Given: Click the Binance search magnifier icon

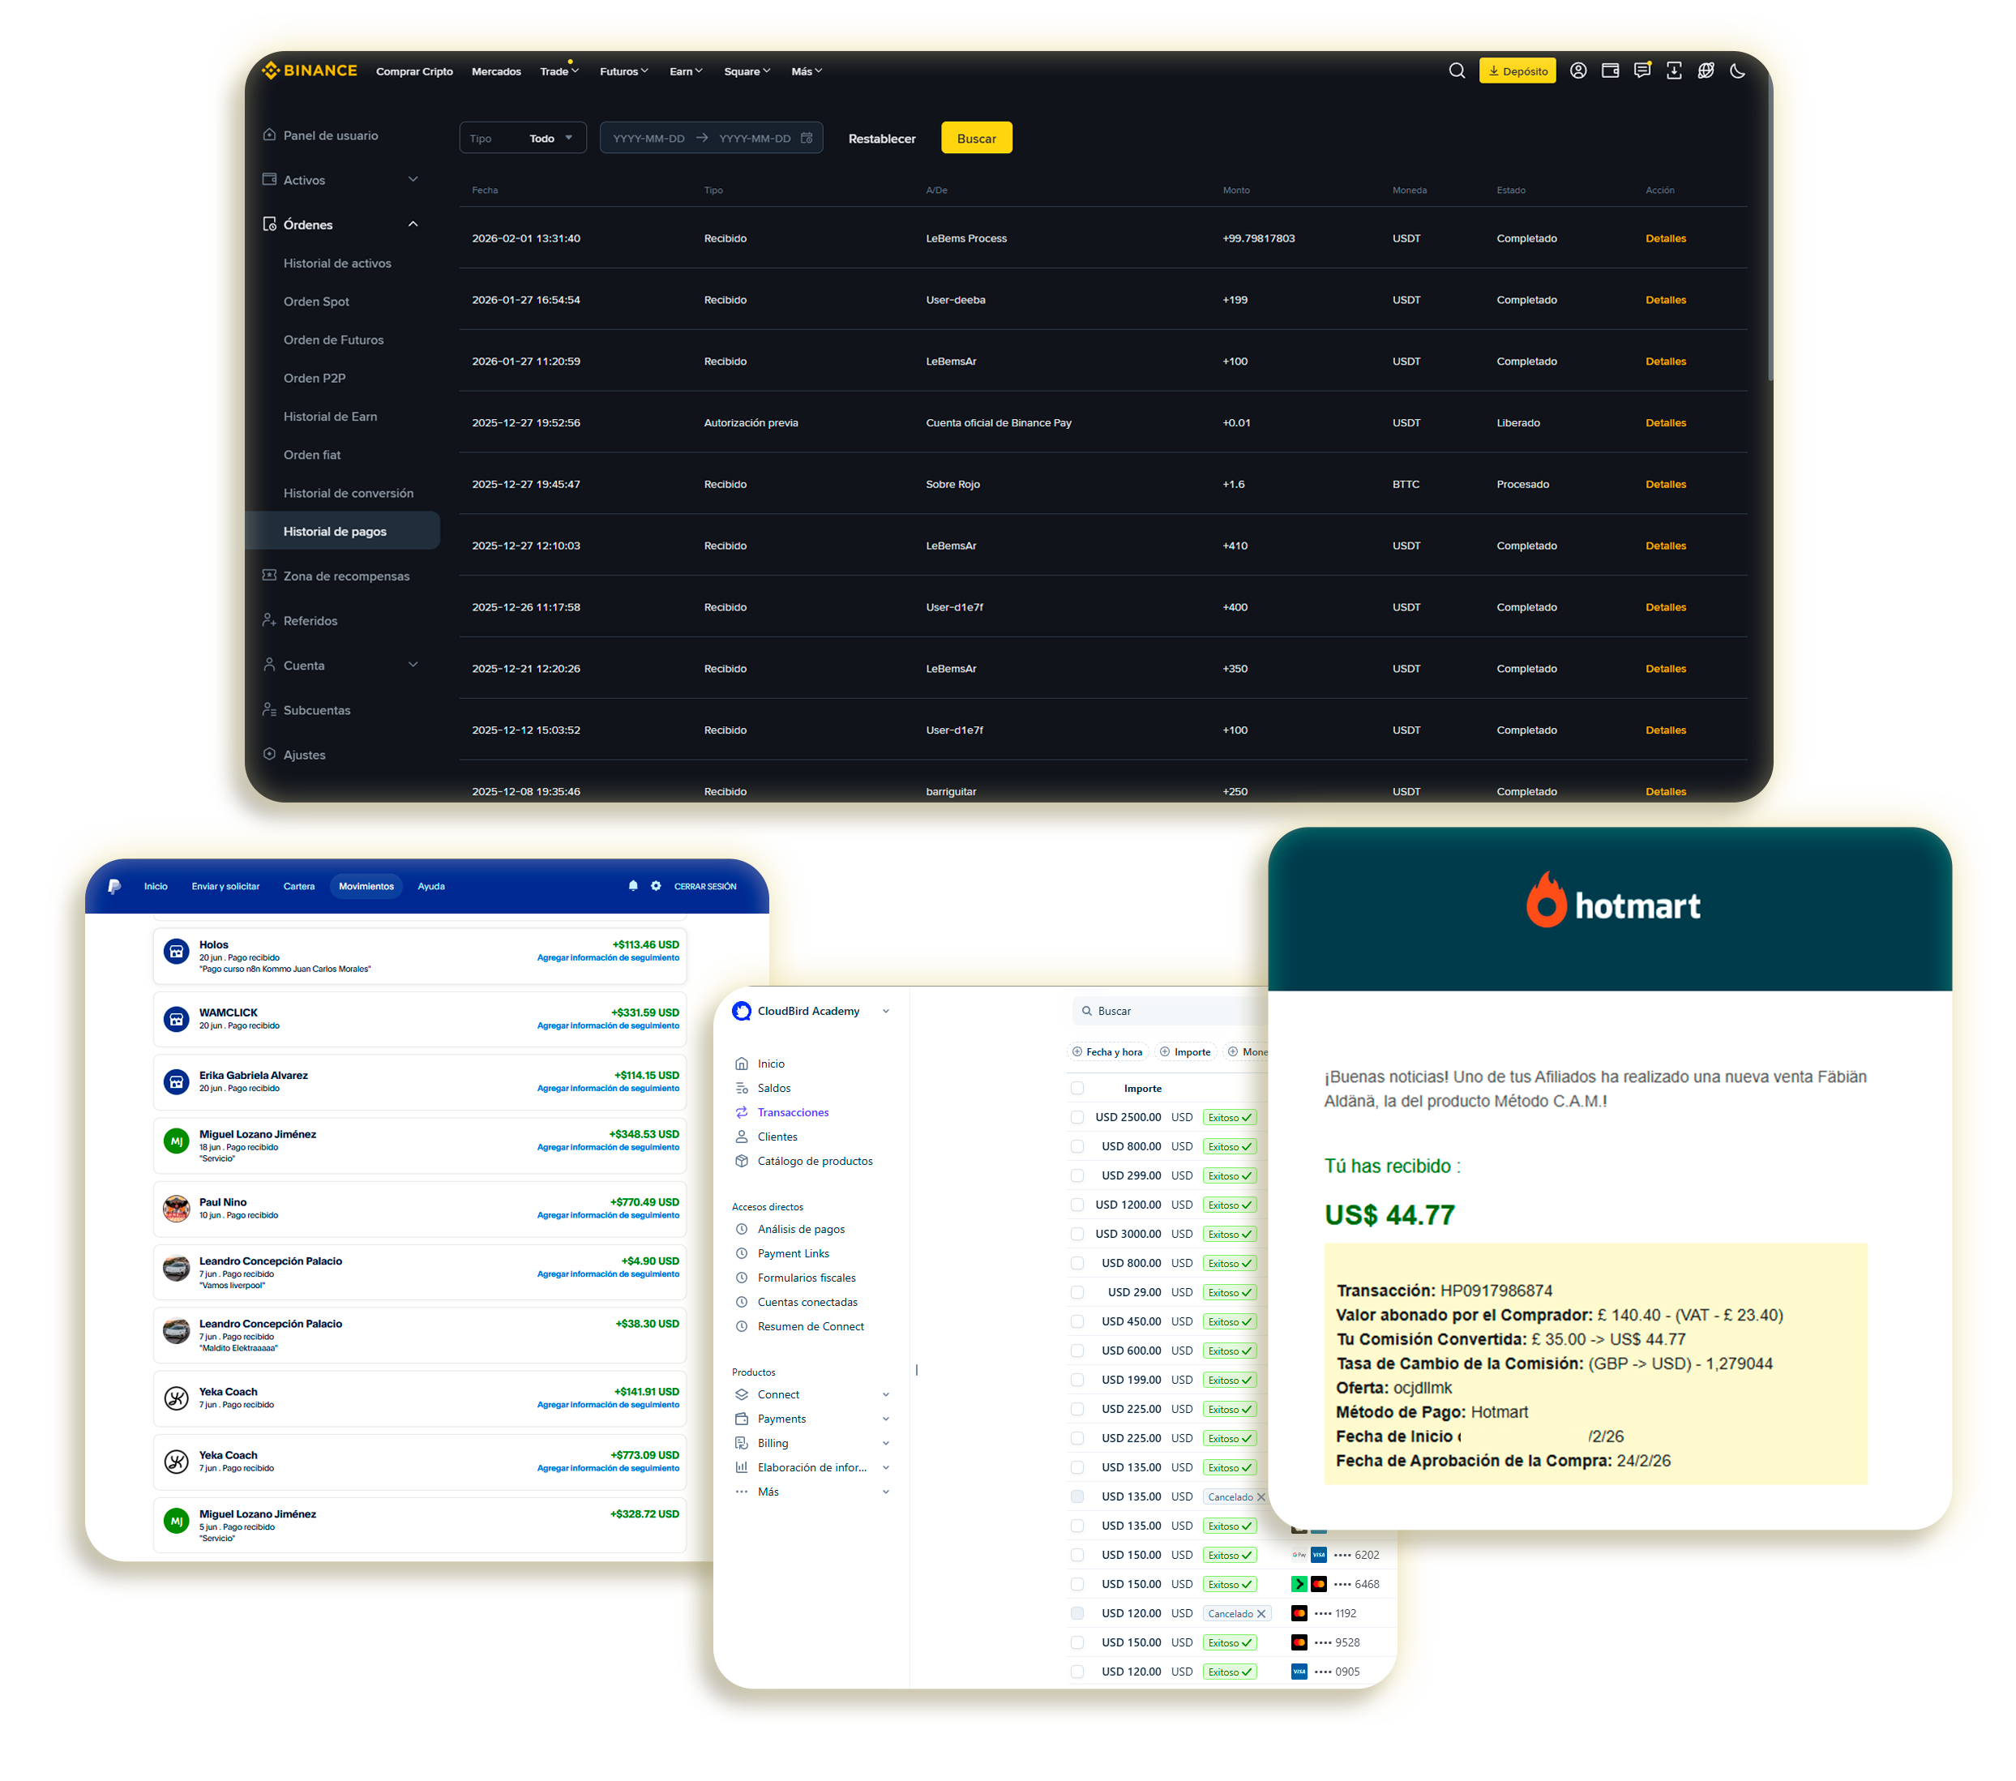Looking at the screenshot, I should (1457, 71).
